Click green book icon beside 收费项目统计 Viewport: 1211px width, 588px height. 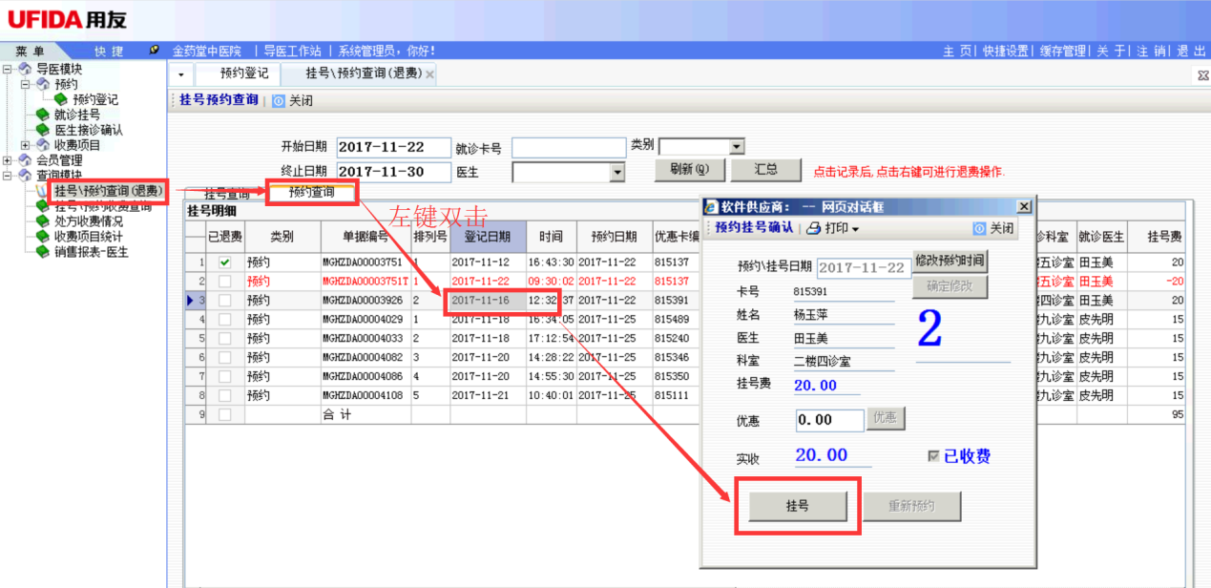(x=43, y=237)
